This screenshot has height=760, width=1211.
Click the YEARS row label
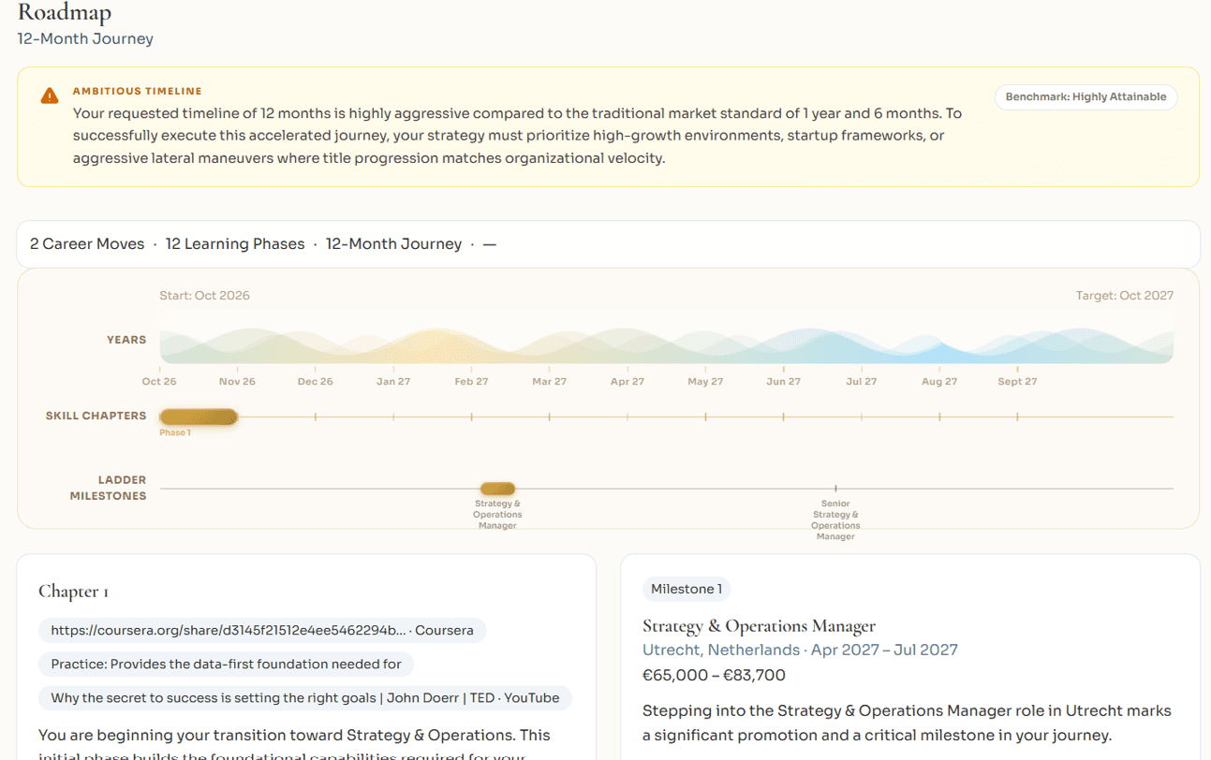126,341
